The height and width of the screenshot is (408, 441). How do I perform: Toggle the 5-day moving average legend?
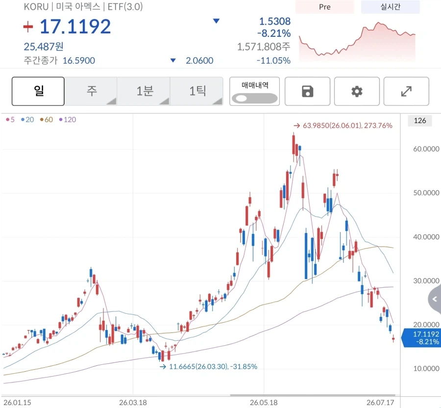coord(10,120)
